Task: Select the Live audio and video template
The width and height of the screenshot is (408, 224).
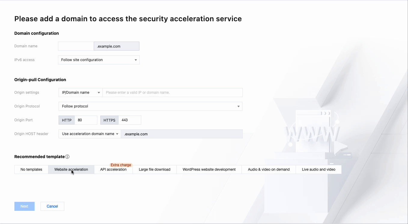Action: (318, 169)
